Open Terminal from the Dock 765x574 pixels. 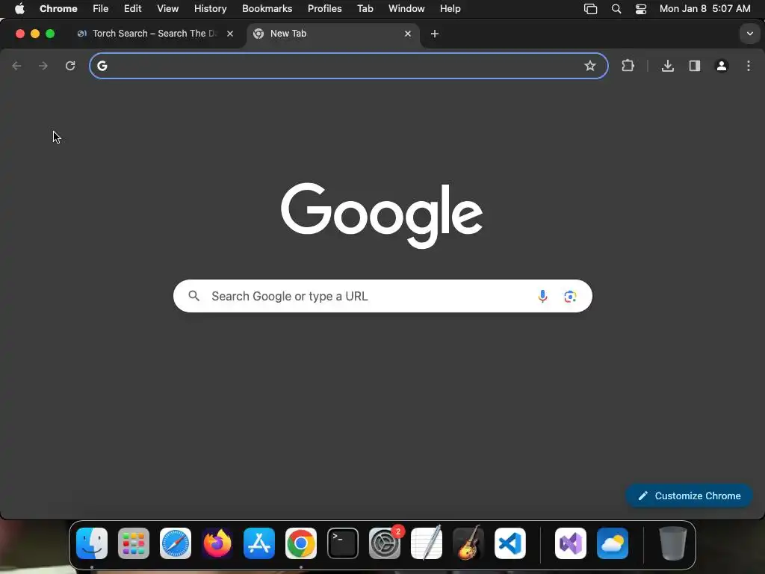[x=343, y=543]
